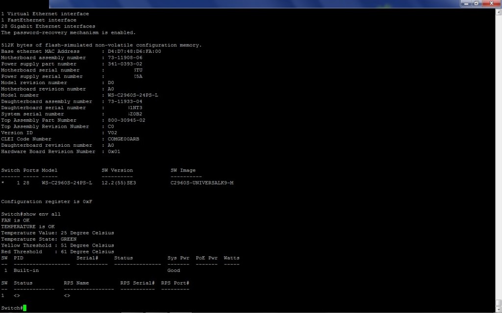This screenshot has width=502, height=313.
Task: Click CLEI code COMGE00ARB
Action: coord(123,139)
